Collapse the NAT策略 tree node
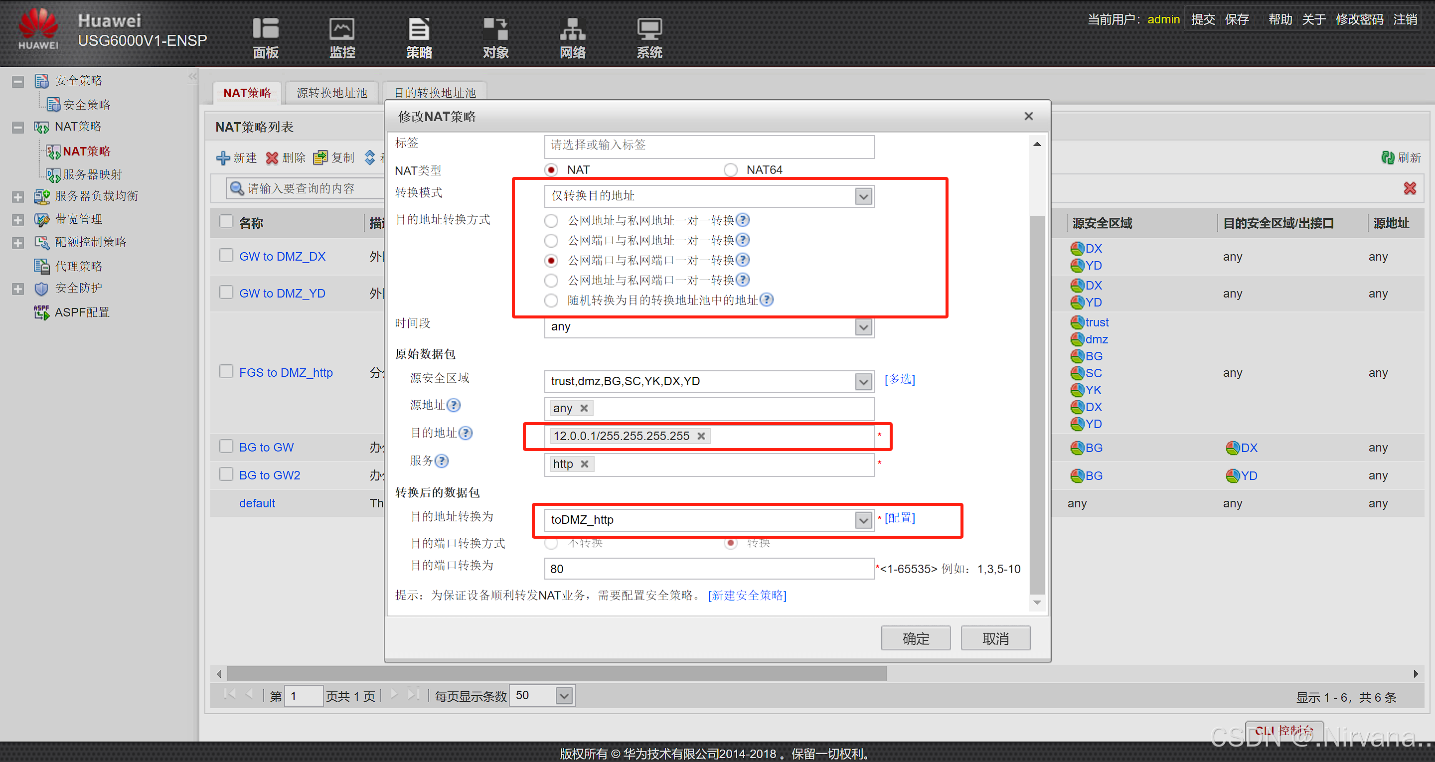The width and height of the screenshot is (1435, 762). point(18,128)
